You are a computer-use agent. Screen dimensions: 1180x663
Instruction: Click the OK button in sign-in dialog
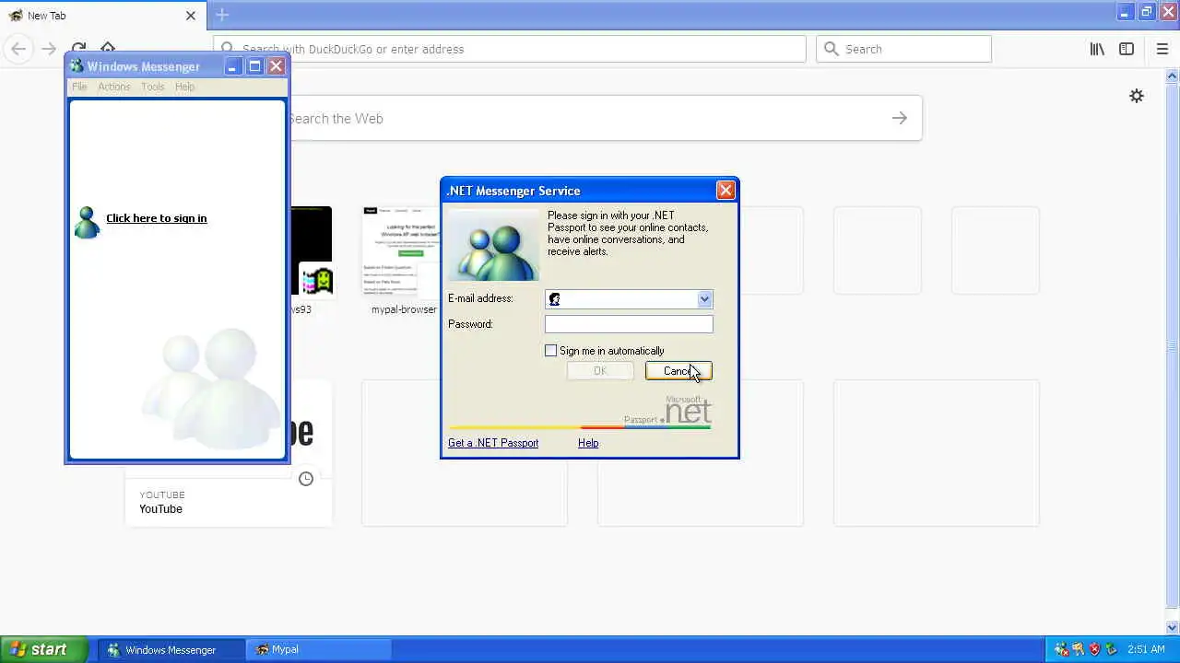(x=600, y=371)
